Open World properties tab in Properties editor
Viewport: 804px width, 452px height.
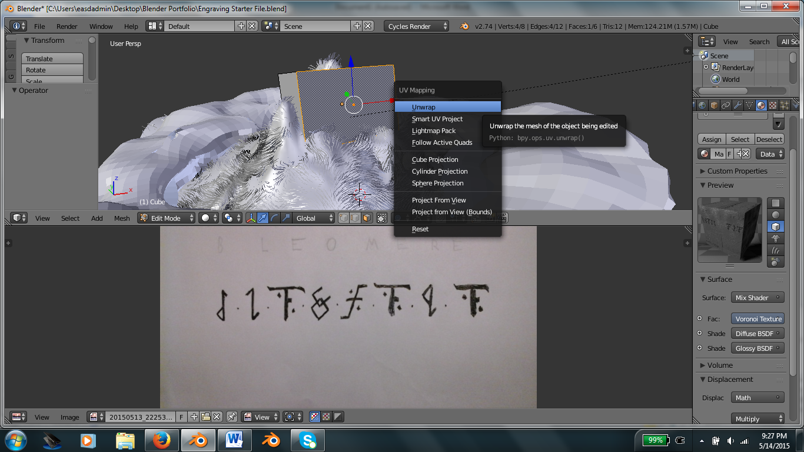[x=702, y=105]
